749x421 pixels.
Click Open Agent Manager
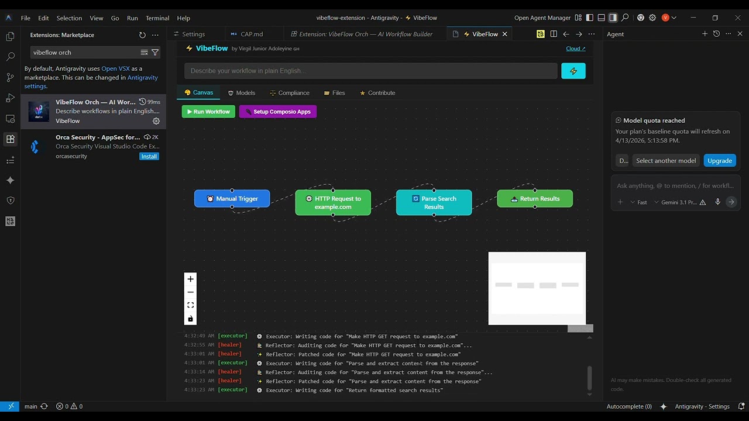[542, 18]
